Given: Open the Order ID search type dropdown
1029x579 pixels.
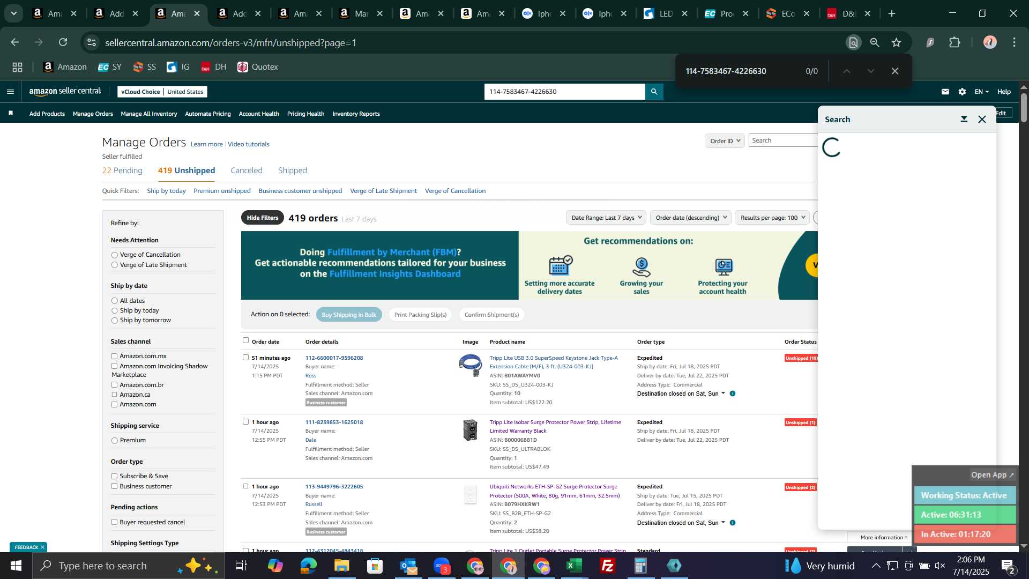Looking at the screenshot, I should coord(725,141).
